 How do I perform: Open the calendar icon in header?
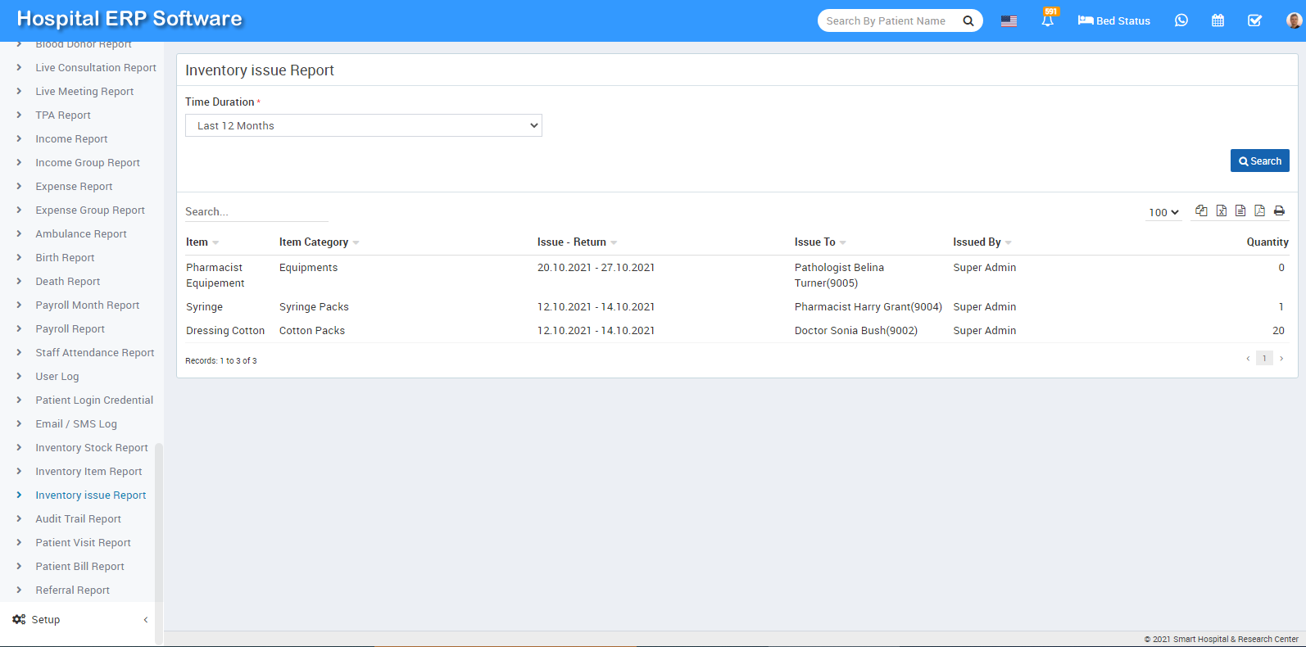pos(1218,20)
